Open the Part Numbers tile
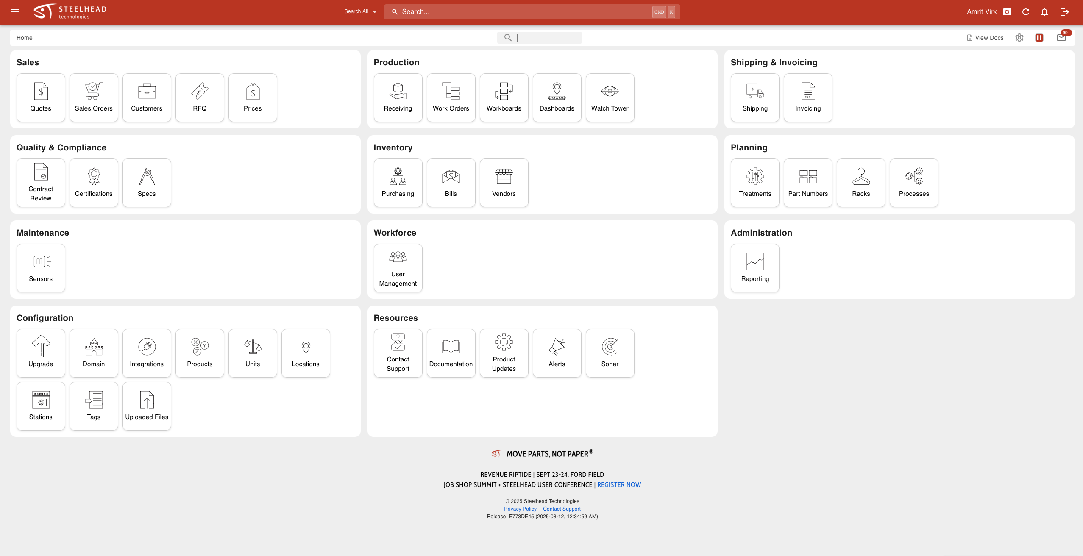1083x556 pixels. coord(808,183)
